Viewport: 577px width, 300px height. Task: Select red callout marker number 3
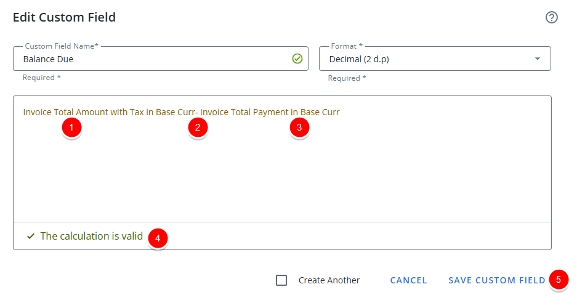pos(299,128)
